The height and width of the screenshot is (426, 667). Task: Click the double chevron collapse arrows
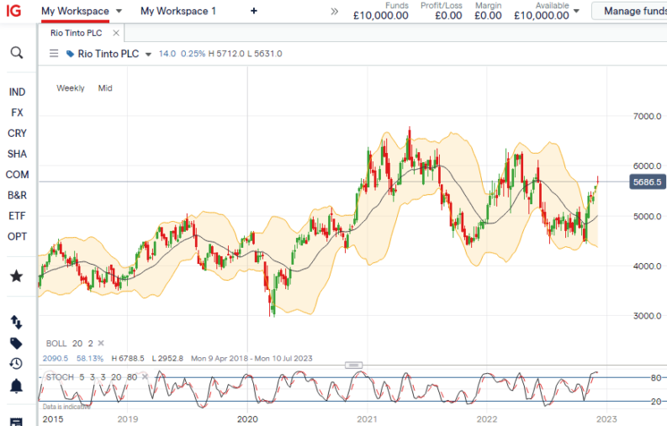coord(335,12)
